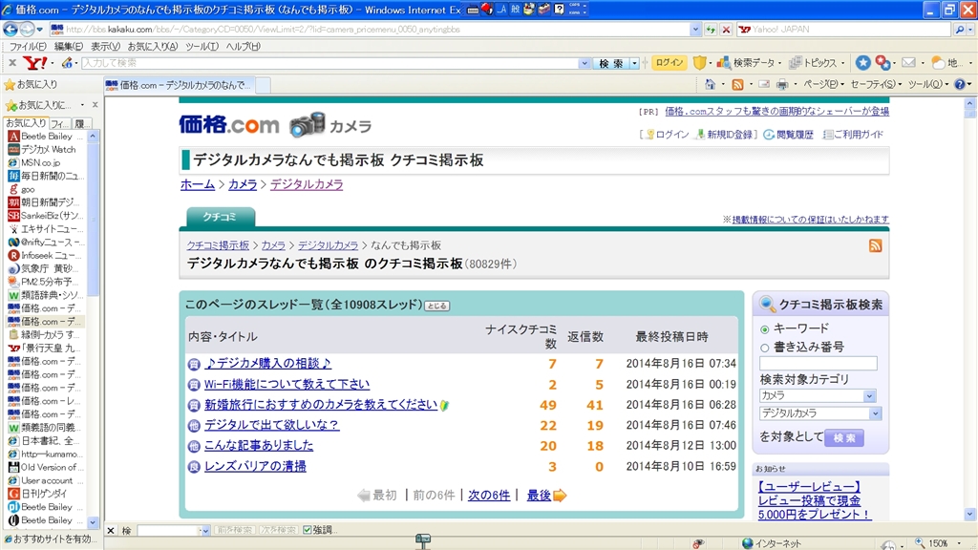Open the 編集(E) menu
Screen dimensions: 978x550
[x=69, y=47]
